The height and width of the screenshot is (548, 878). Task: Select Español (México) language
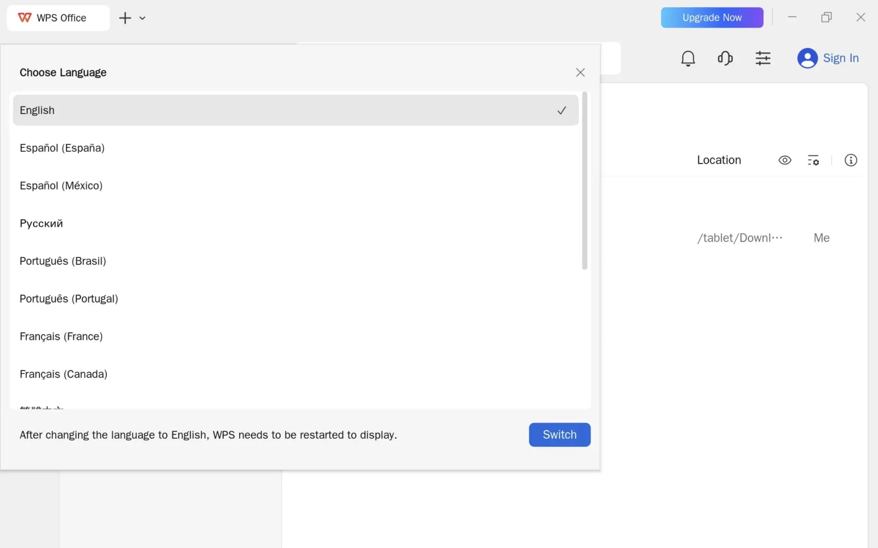pyautogui.click(x=295, y=185)
